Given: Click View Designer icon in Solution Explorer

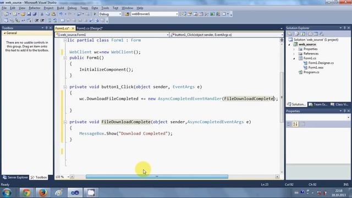Looking at the screenshot, I should (x=316, y=34).
